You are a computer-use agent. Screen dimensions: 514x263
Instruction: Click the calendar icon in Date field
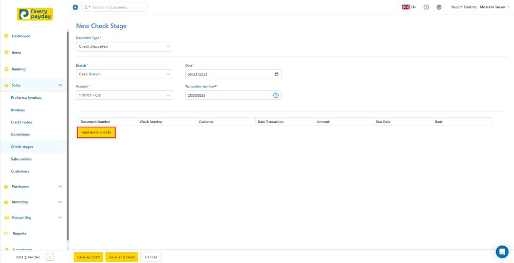pyautogui.click(x=277, y=74)
